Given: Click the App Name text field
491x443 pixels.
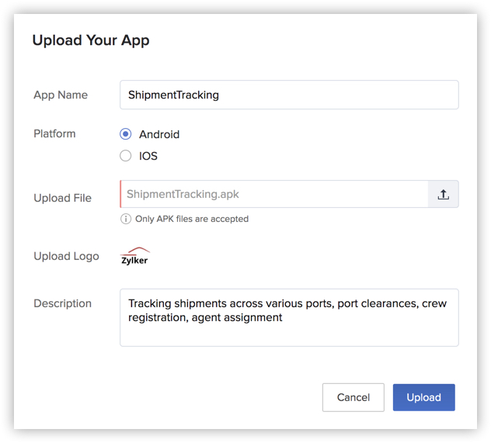Looking at the screenshot, I should [289, 95].
